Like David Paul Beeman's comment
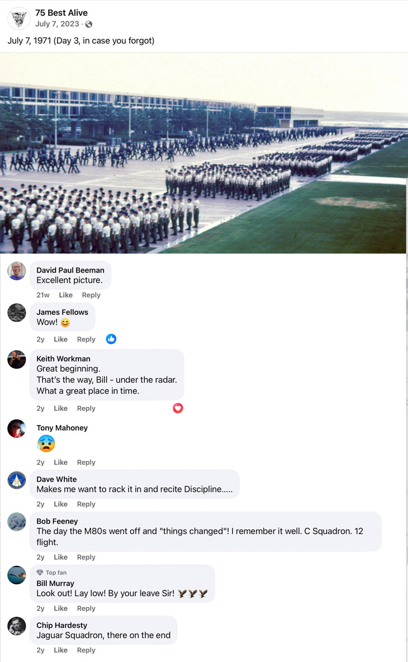Screen dimensions: 408x662 65,295
